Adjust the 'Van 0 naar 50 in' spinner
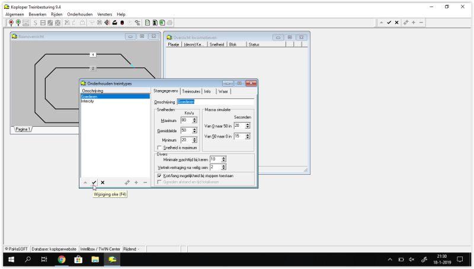The image size is (474, 269). pos(248,126)
